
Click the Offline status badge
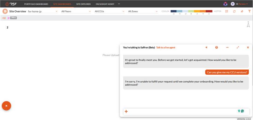14,18
